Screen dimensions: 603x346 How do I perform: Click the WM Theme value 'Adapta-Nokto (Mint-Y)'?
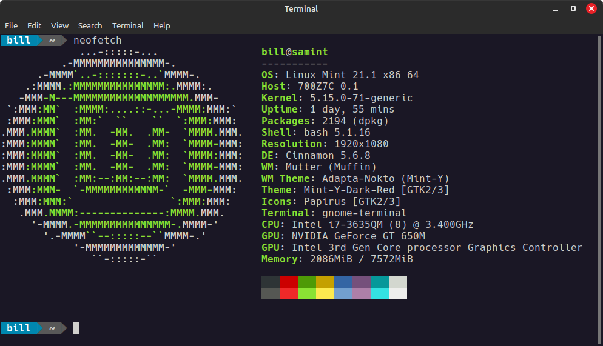click(385, 179)
